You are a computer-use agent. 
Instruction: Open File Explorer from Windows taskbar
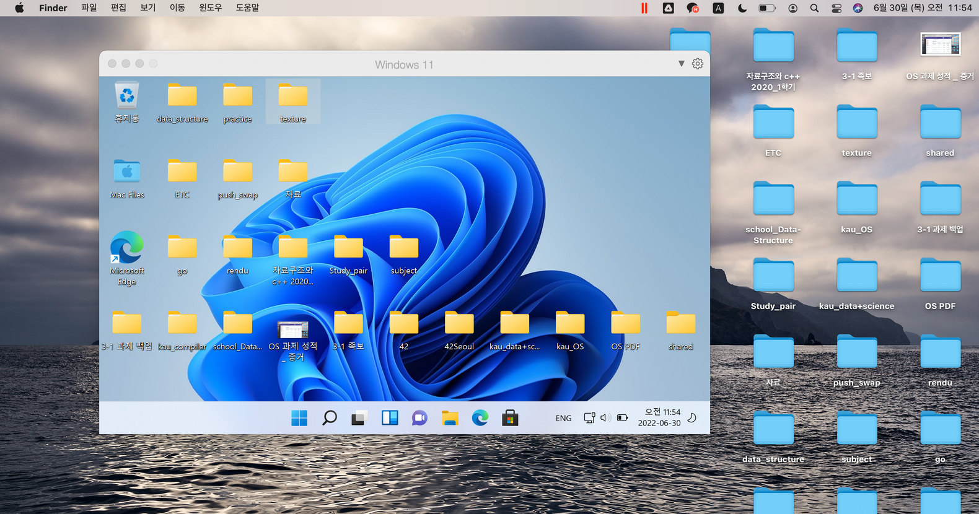(450, 418)
